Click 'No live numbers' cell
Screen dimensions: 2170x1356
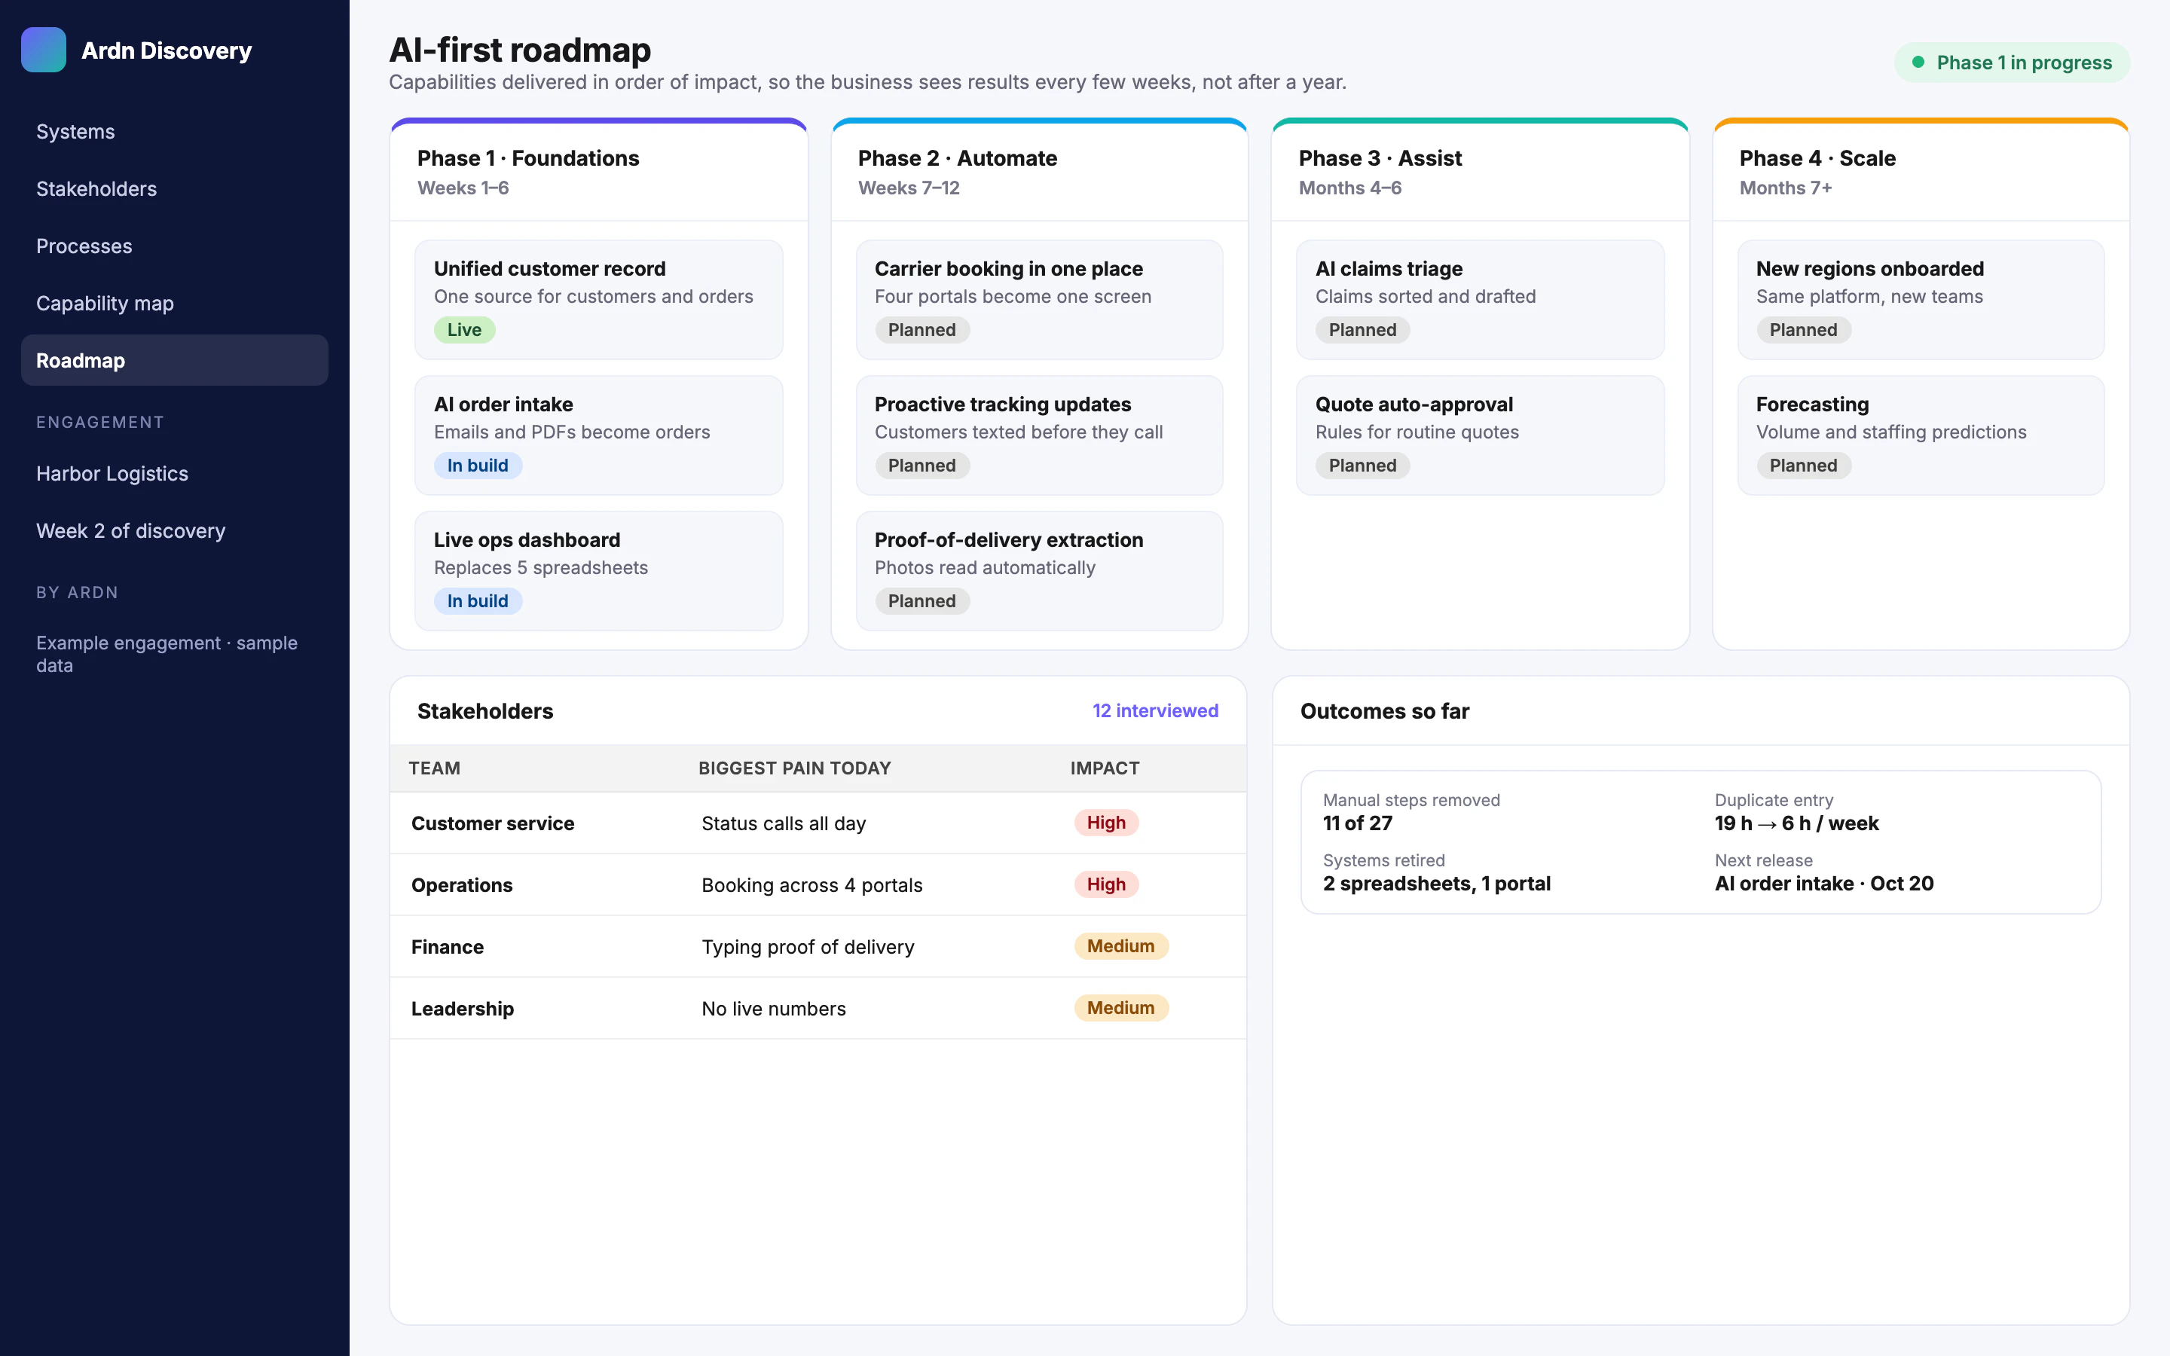[x=774, y=1009]
